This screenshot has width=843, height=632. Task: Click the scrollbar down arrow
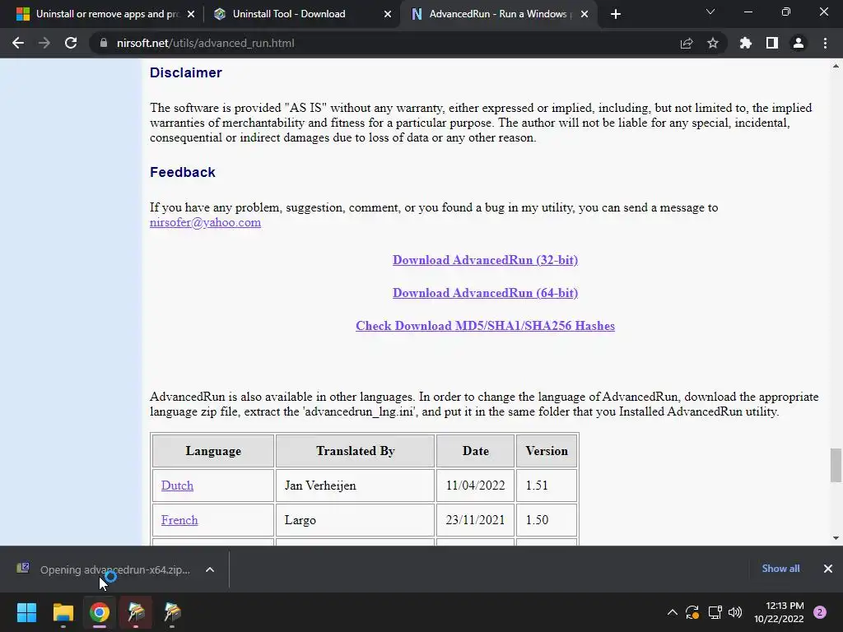836,538
